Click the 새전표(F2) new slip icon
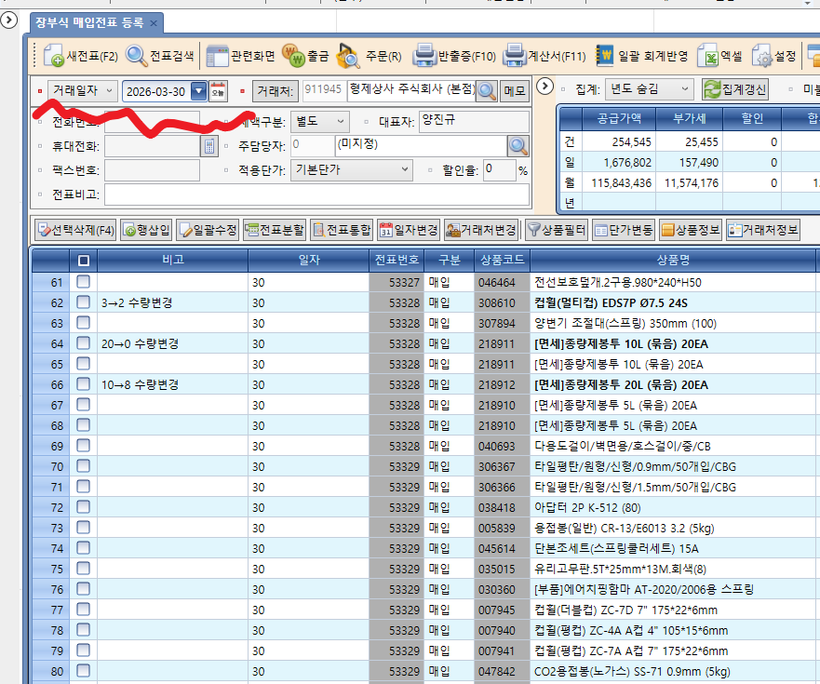Screen dimensions: 820x684 coord(53,57)
